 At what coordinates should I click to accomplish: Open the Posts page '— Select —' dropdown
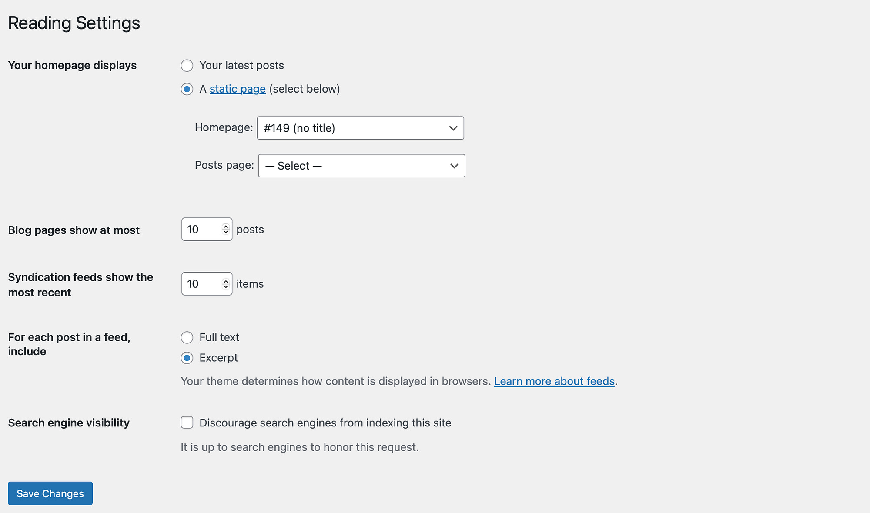pos(361,166)
